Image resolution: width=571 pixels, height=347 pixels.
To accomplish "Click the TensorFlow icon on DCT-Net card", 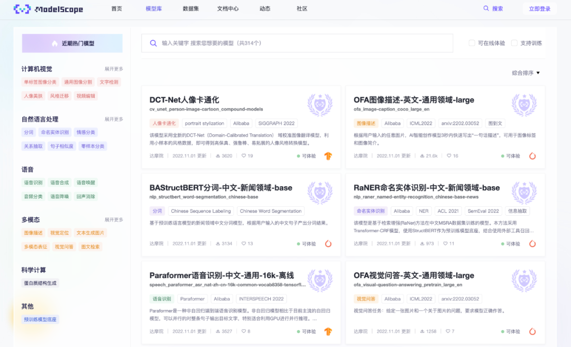I will click(328, 156).
